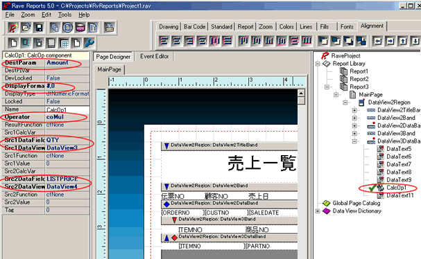The width and height of the screenshot is (421, 259).
Task: Expand the Data View Dictionary node
Action: (x=318, y=211)
